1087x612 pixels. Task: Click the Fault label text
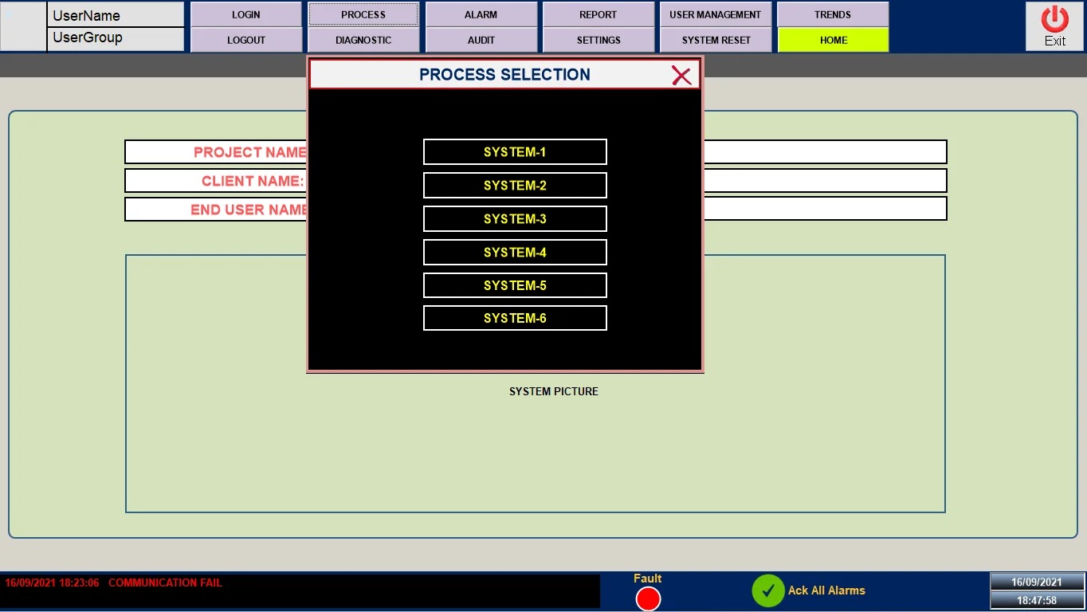648,579
